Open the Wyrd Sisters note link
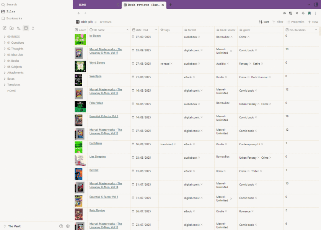321x230 pixels. 97,62
